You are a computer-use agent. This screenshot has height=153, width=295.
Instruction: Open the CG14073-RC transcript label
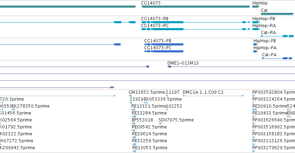click(155, 26)
